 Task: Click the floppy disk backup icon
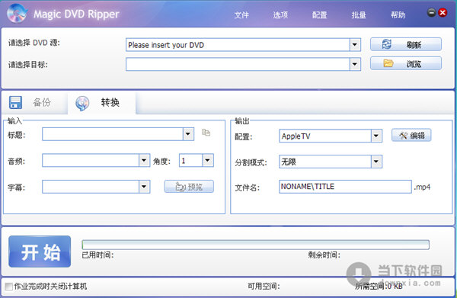point(15,102)
